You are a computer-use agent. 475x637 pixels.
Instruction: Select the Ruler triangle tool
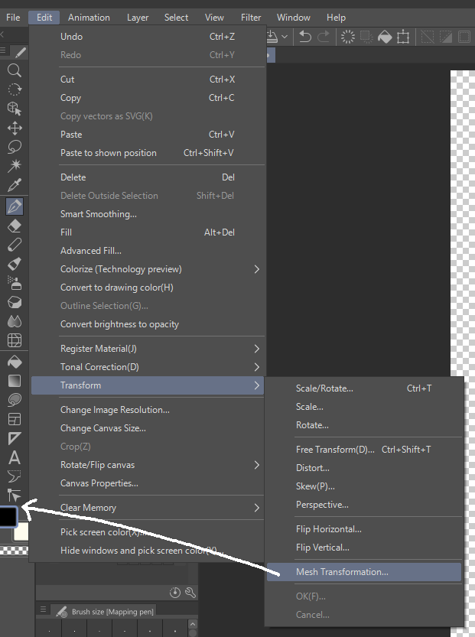(x=15, y=438)
